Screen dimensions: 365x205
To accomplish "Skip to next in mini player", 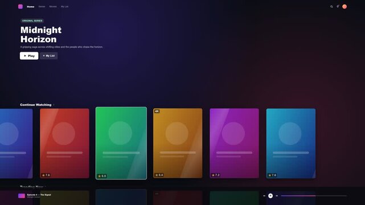I will pyautogui.click(x=277, y=196).
